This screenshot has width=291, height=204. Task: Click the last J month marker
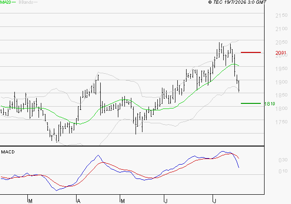tap(215, 201)
